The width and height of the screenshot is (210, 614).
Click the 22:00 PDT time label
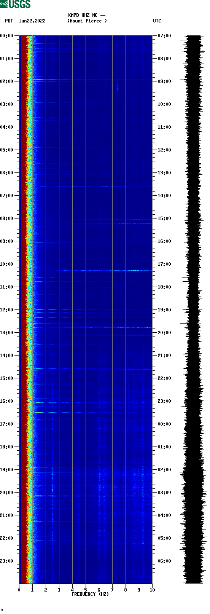pos(6,538)
